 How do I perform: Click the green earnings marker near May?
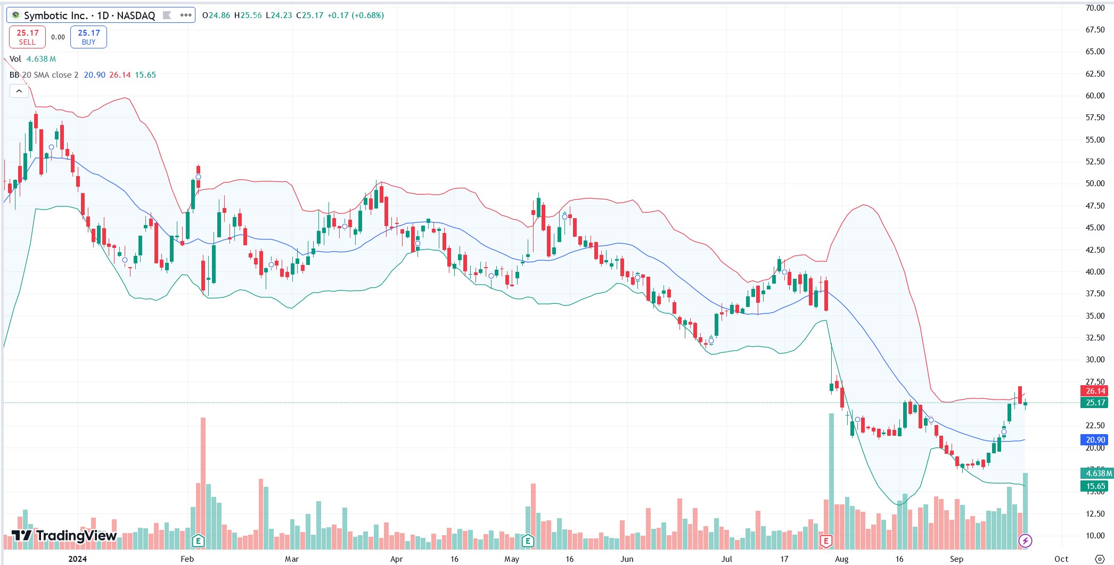tap(528, 541)
